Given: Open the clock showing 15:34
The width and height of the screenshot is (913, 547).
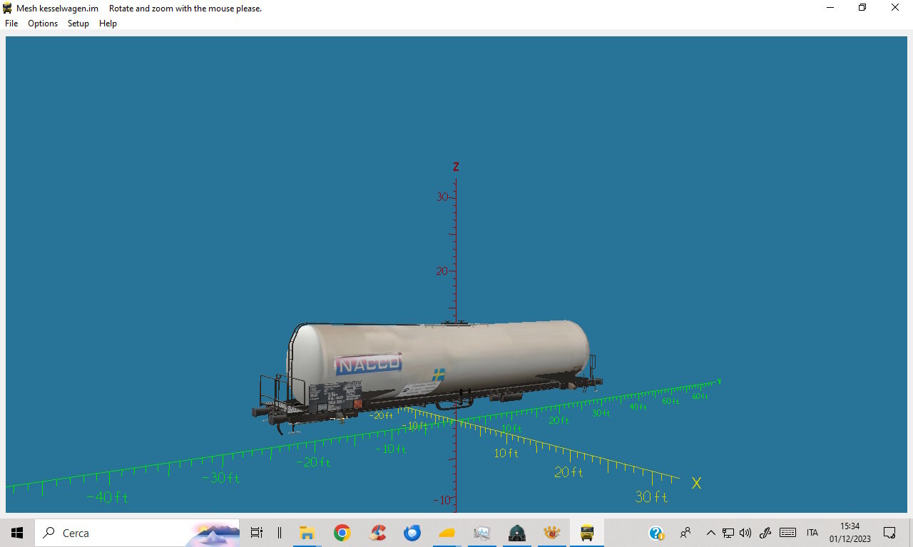Looking at the screenshot, I should point(850,533).
